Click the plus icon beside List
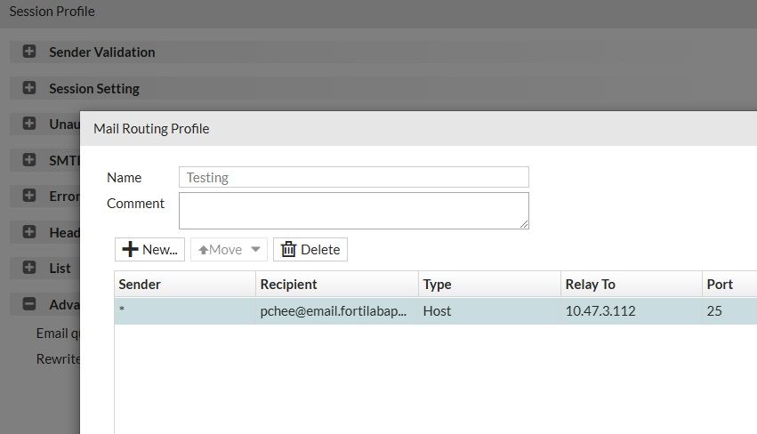 click(29, 268)
